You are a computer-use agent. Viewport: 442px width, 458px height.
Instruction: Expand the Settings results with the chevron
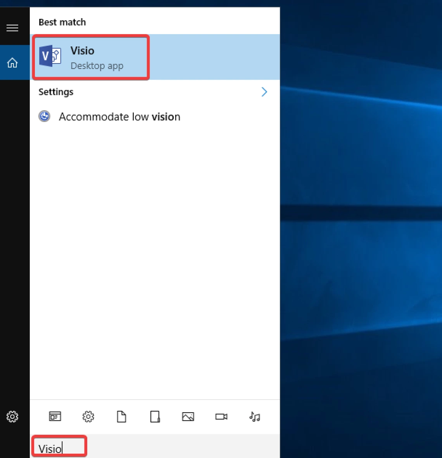point(264,92)
